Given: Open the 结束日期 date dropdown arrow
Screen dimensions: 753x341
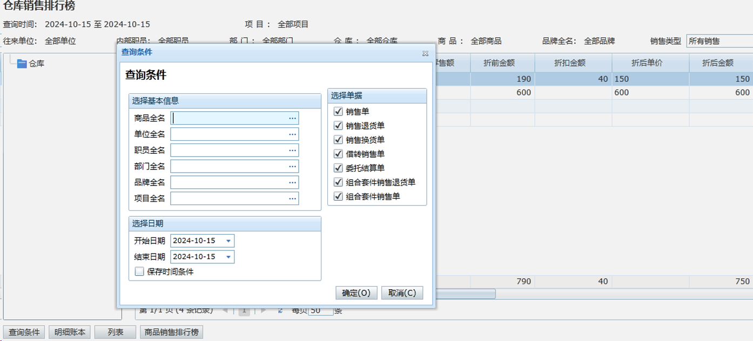Looking at the screenshot, I should [x=228, y=257].
